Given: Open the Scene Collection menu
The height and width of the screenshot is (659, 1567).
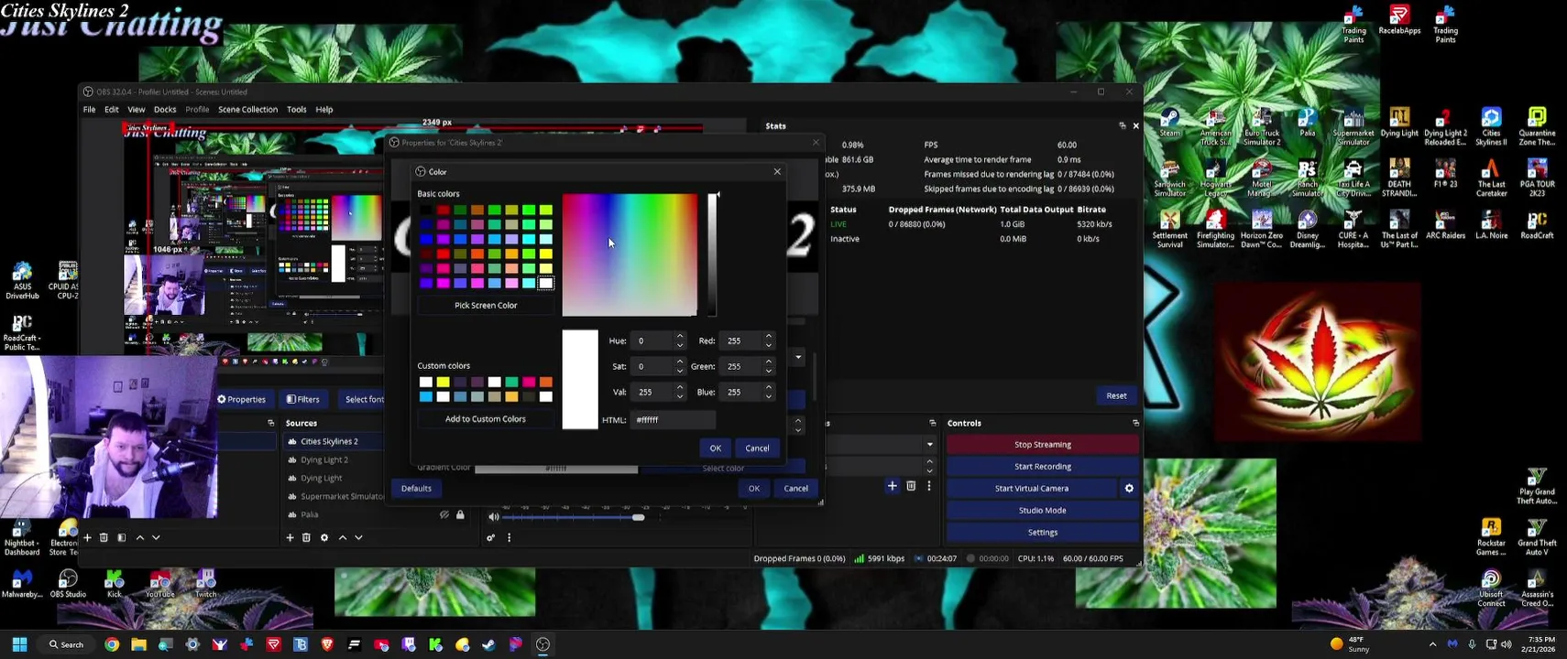Looking at the screenshot, I should click(247, 109).
